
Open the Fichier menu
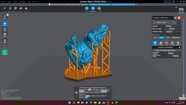(x=4, y=2)
